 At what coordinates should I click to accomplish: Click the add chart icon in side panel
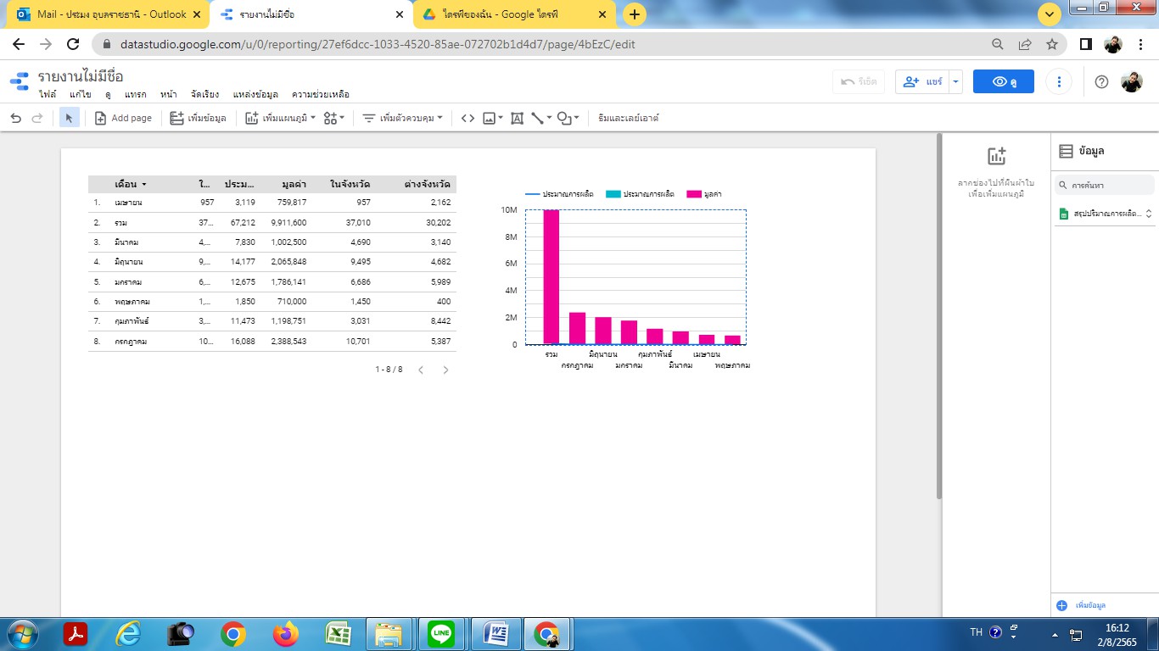tap(996, 157)
